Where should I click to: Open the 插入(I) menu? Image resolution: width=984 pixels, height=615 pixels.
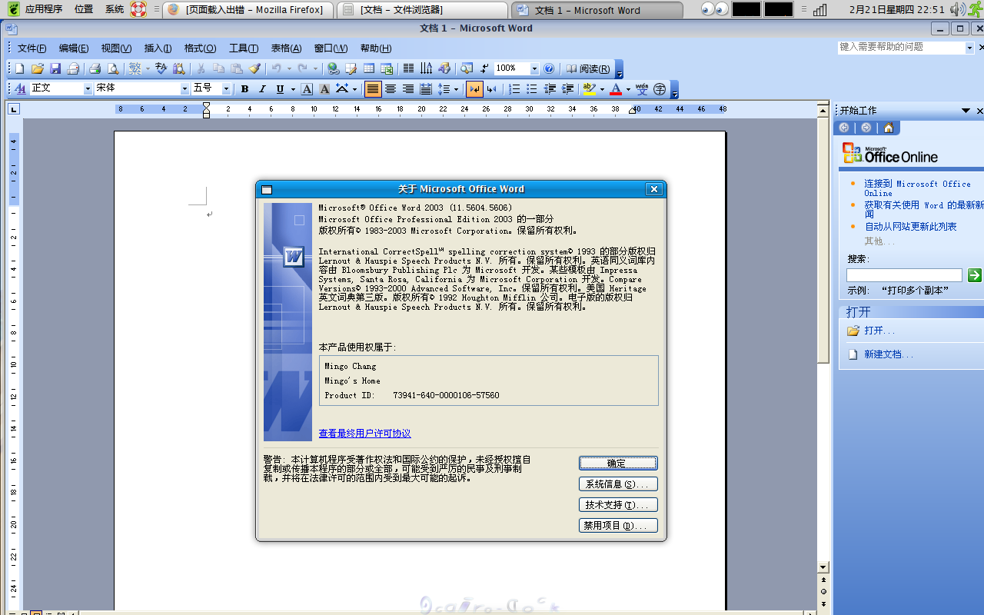click(158, 48)
